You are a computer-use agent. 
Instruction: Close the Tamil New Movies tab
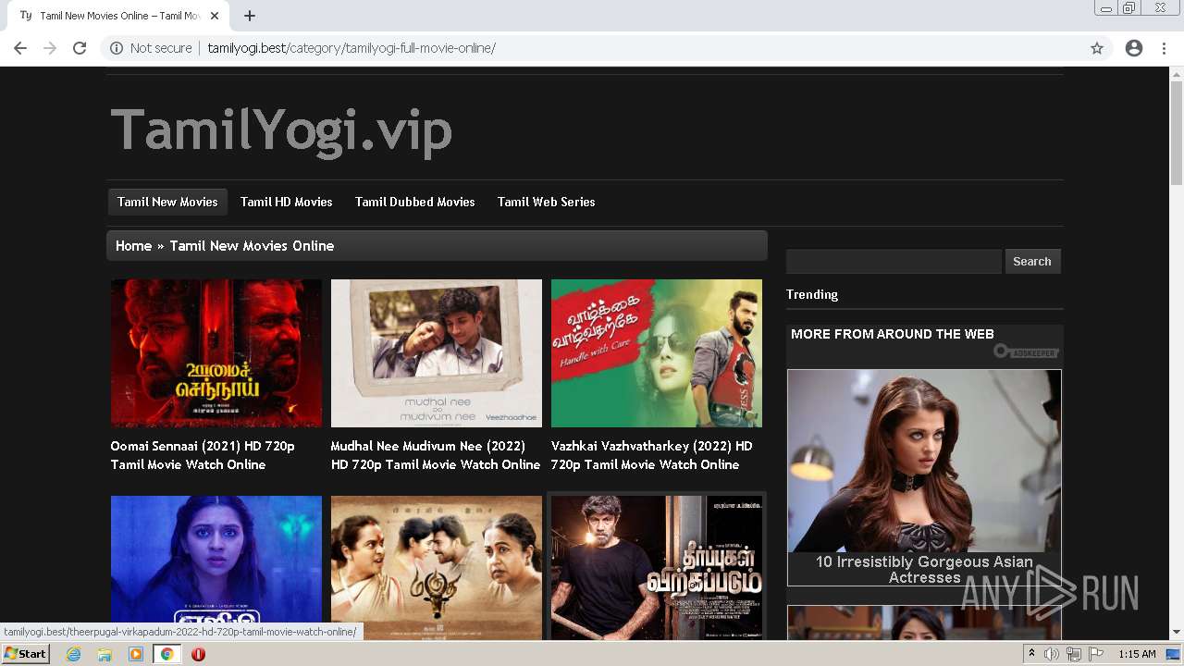(215, 16)
